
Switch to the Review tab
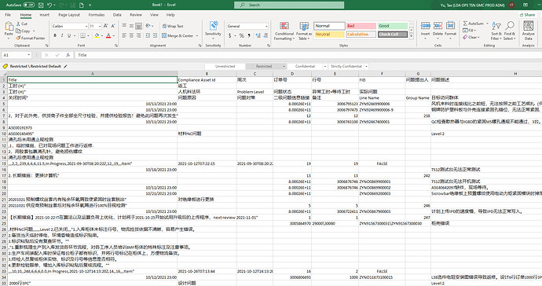136,15
